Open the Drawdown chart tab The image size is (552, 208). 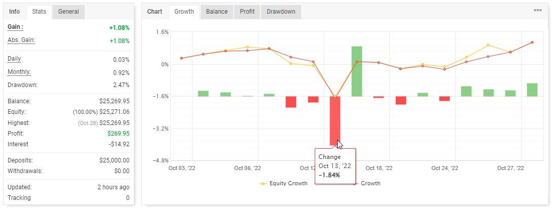point(281,12)
